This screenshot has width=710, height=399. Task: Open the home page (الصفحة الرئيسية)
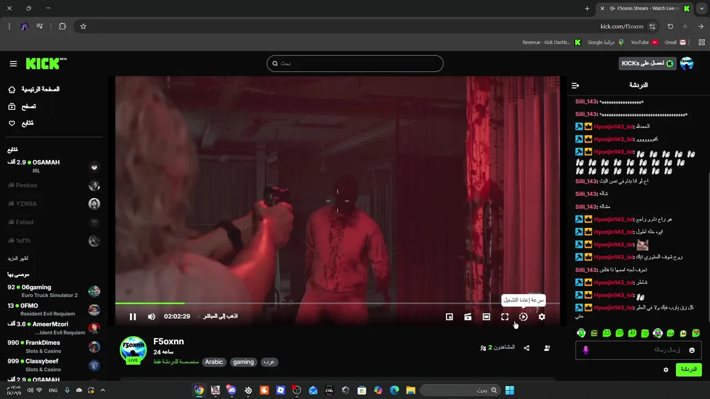pos(34,89)
